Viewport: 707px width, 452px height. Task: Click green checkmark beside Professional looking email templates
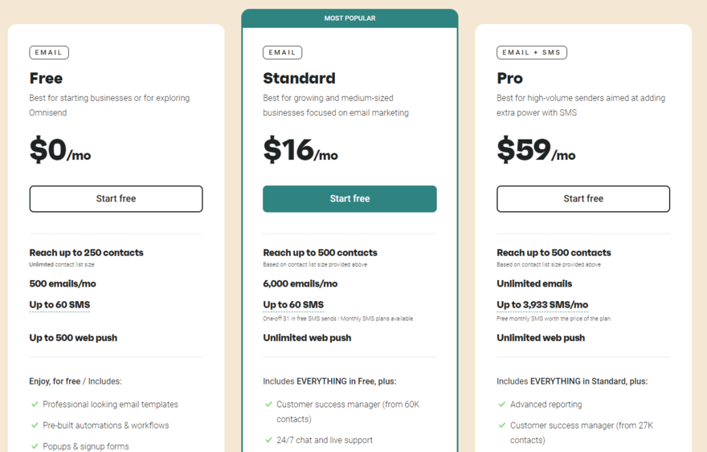coord(35,405)
